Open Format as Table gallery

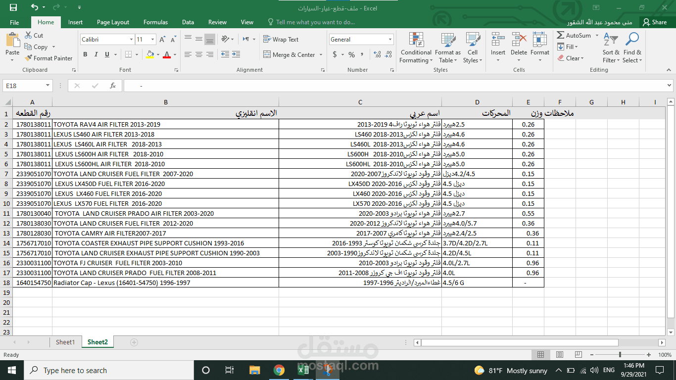coord(448,48)
